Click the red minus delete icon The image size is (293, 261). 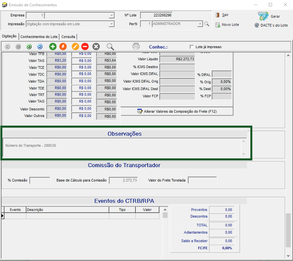(85, 47)
